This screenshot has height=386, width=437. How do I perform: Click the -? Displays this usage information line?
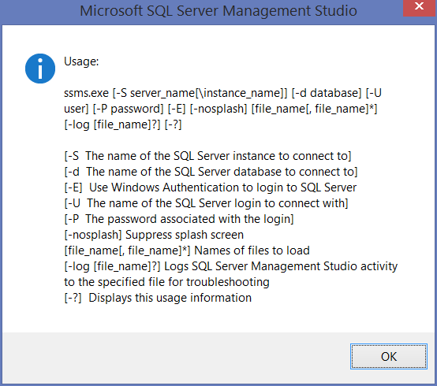pos(158,298)
